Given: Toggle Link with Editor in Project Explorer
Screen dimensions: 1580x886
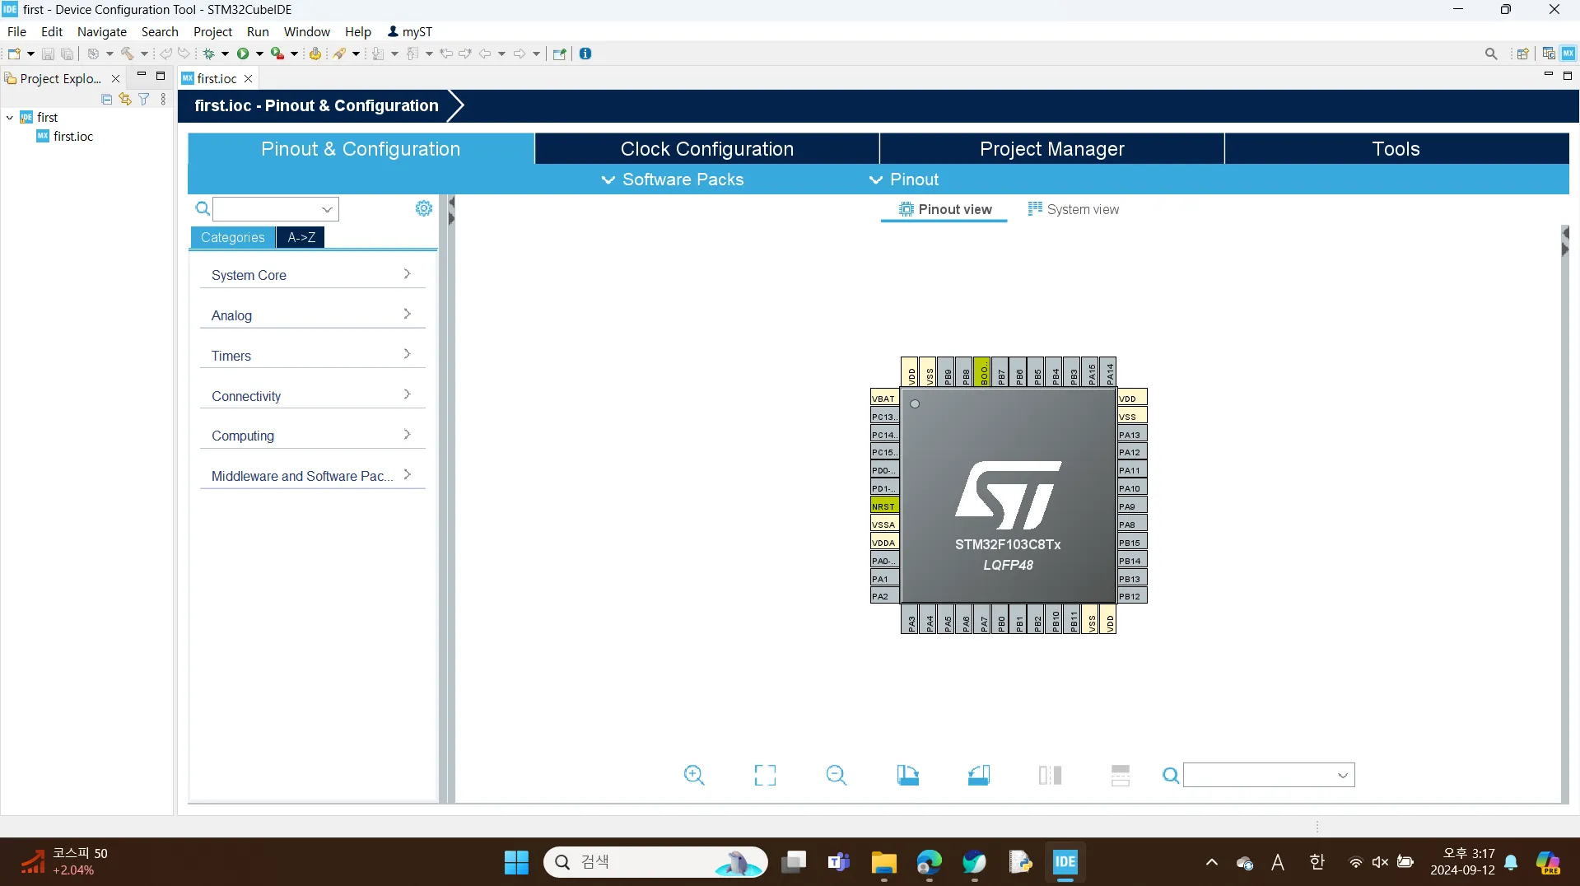Looking at the screenshot, I should (125, 100).
